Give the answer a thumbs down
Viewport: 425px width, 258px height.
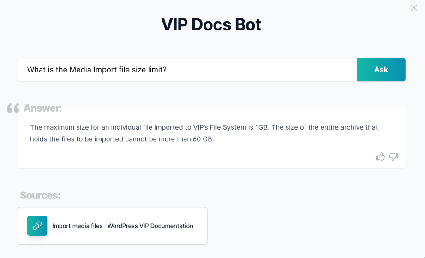click(x=394, y=156)
